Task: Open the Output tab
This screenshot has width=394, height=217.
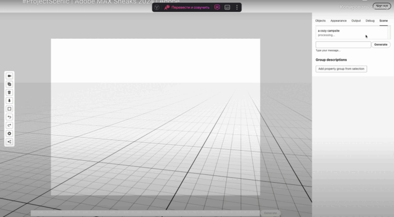Action: pos(356,21)
